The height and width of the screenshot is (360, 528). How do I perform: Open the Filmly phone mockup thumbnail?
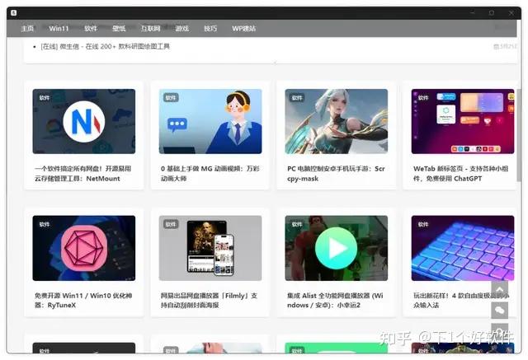pyautogui.click(x=210, y=248)
